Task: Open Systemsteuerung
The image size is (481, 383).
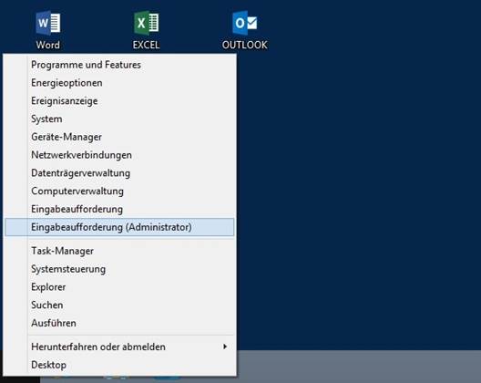Action: (x=119, y=269)
